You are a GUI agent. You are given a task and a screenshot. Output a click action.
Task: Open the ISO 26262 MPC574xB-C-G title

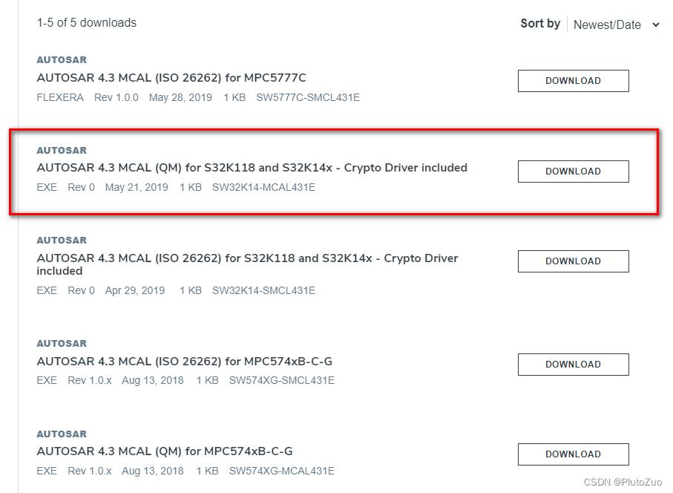pyautogui.click(x=185, y=361)
